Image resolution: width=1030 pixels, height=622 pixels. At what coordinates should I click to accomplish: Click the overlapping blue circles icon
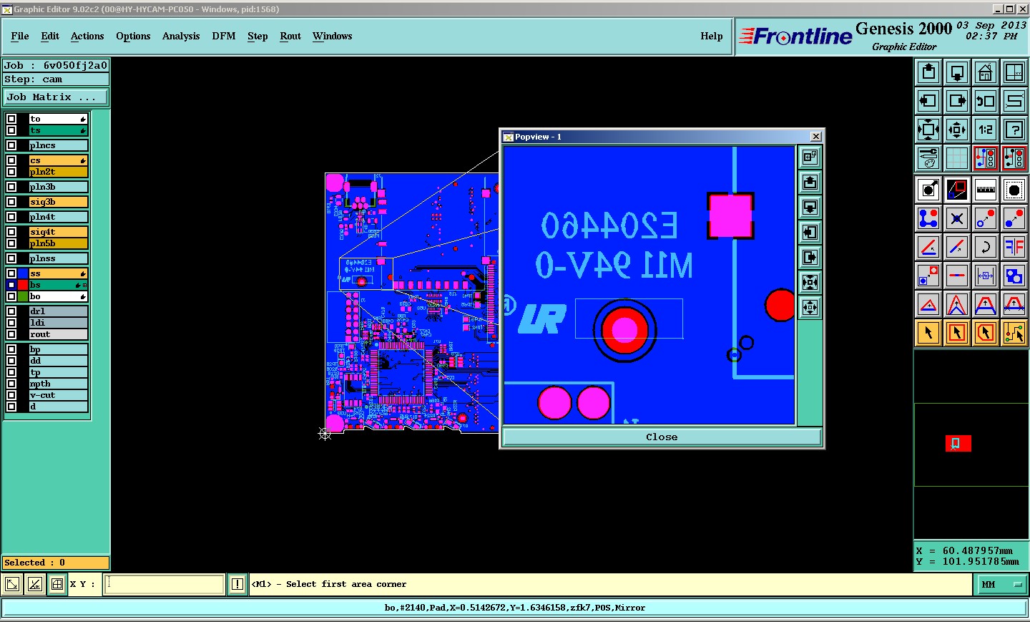tap(1014, 276)
